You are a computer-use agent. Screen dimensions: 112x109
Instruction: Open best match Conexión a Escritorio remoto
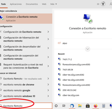[26, 18]
